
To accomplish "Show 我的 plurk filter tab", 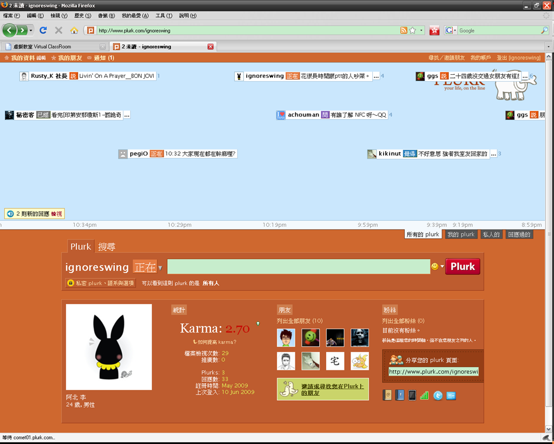I will coord(461,234).
